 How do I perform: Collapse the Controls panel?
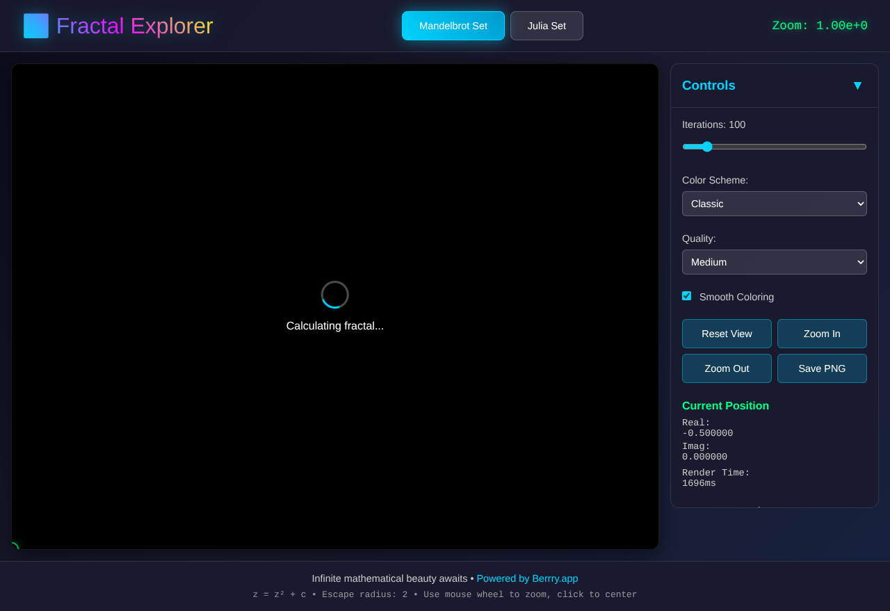857,85
